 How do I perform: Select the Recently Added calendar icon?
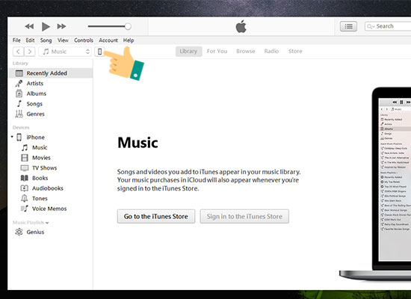point(19,73)
